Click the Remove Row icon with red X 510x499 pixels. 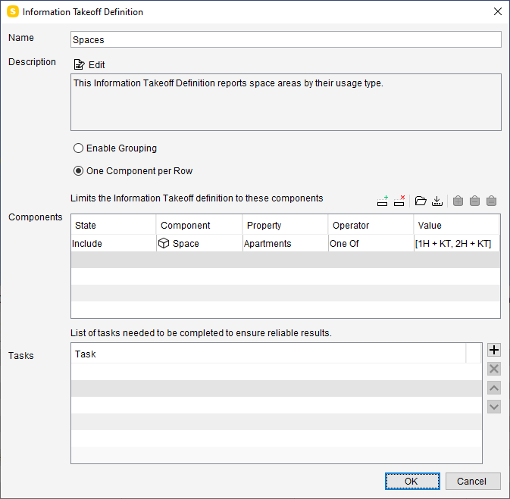[399, 201]
